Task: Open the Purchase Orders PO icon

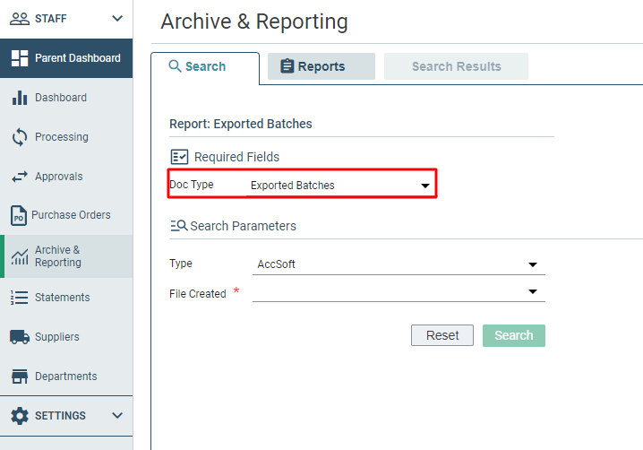Action: point(19,215)
